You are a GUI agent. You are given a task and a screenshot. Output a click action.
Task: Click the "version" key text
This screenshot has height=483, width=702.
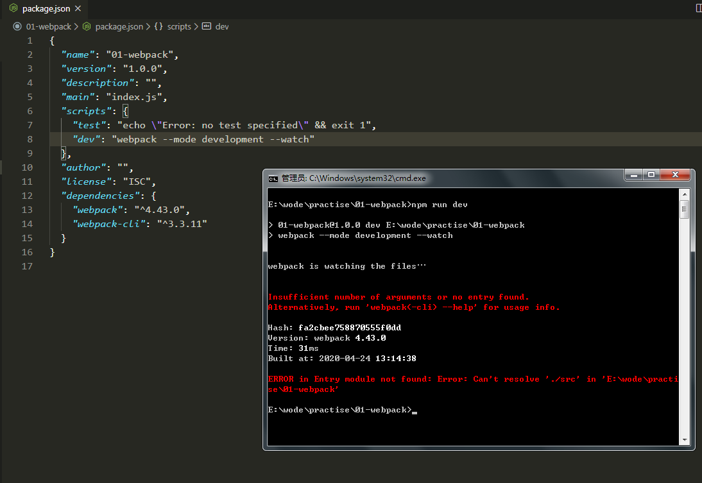point(87,69)
